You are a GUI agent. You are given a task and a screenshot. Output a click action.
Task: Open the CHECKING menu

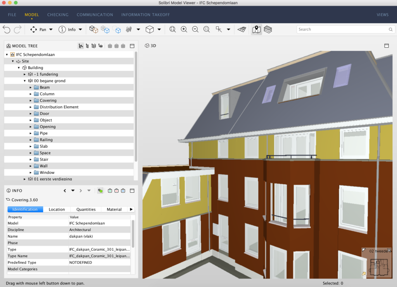point(57,15)
